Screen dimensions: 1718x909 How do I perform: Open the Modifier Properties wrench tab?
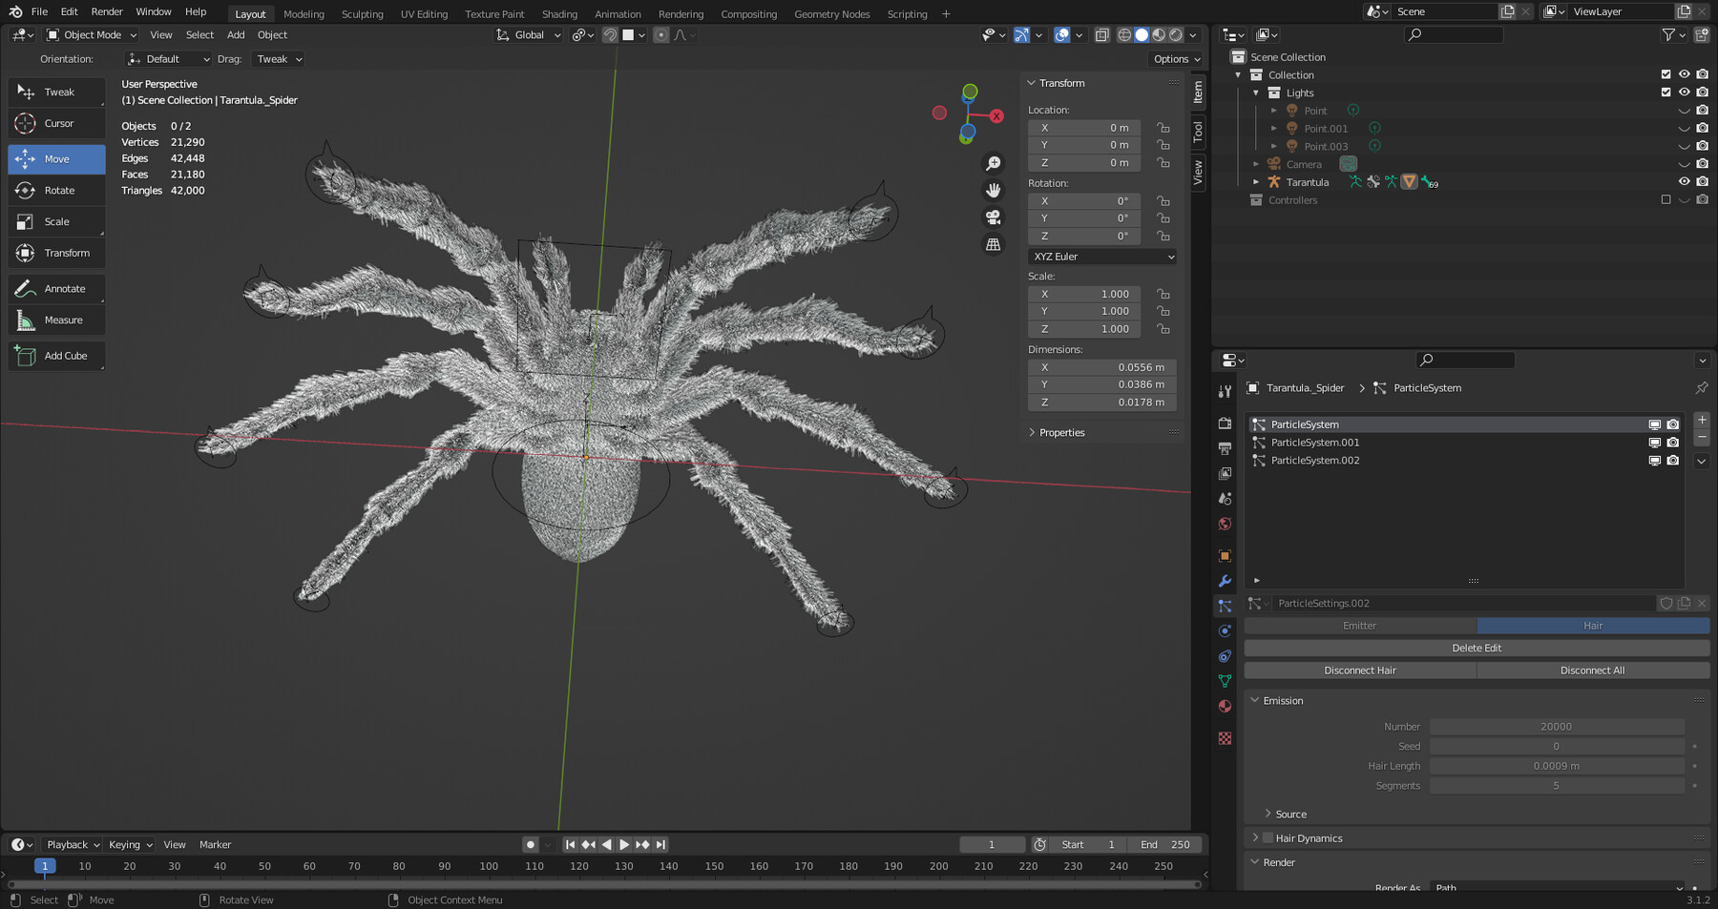click(x=1225, y=581)
